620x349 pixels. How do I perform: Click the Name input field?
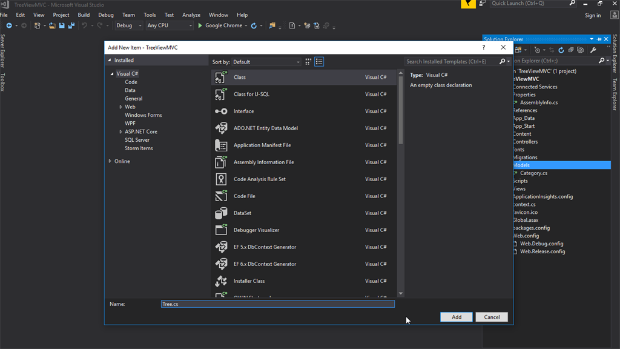click(x=278, y=304)
